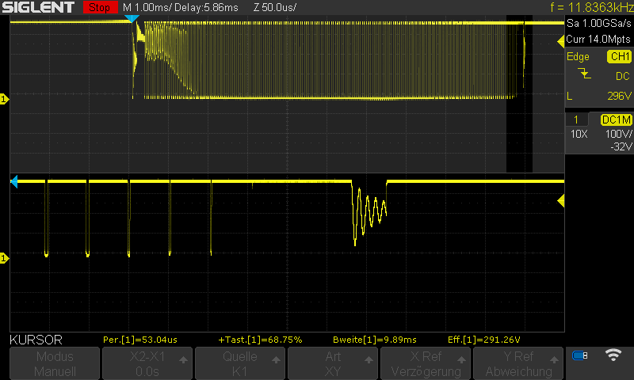Click the CH1 trigger source badge
The height and width of the screenshot is (380, 634).
tap(619, 56)
